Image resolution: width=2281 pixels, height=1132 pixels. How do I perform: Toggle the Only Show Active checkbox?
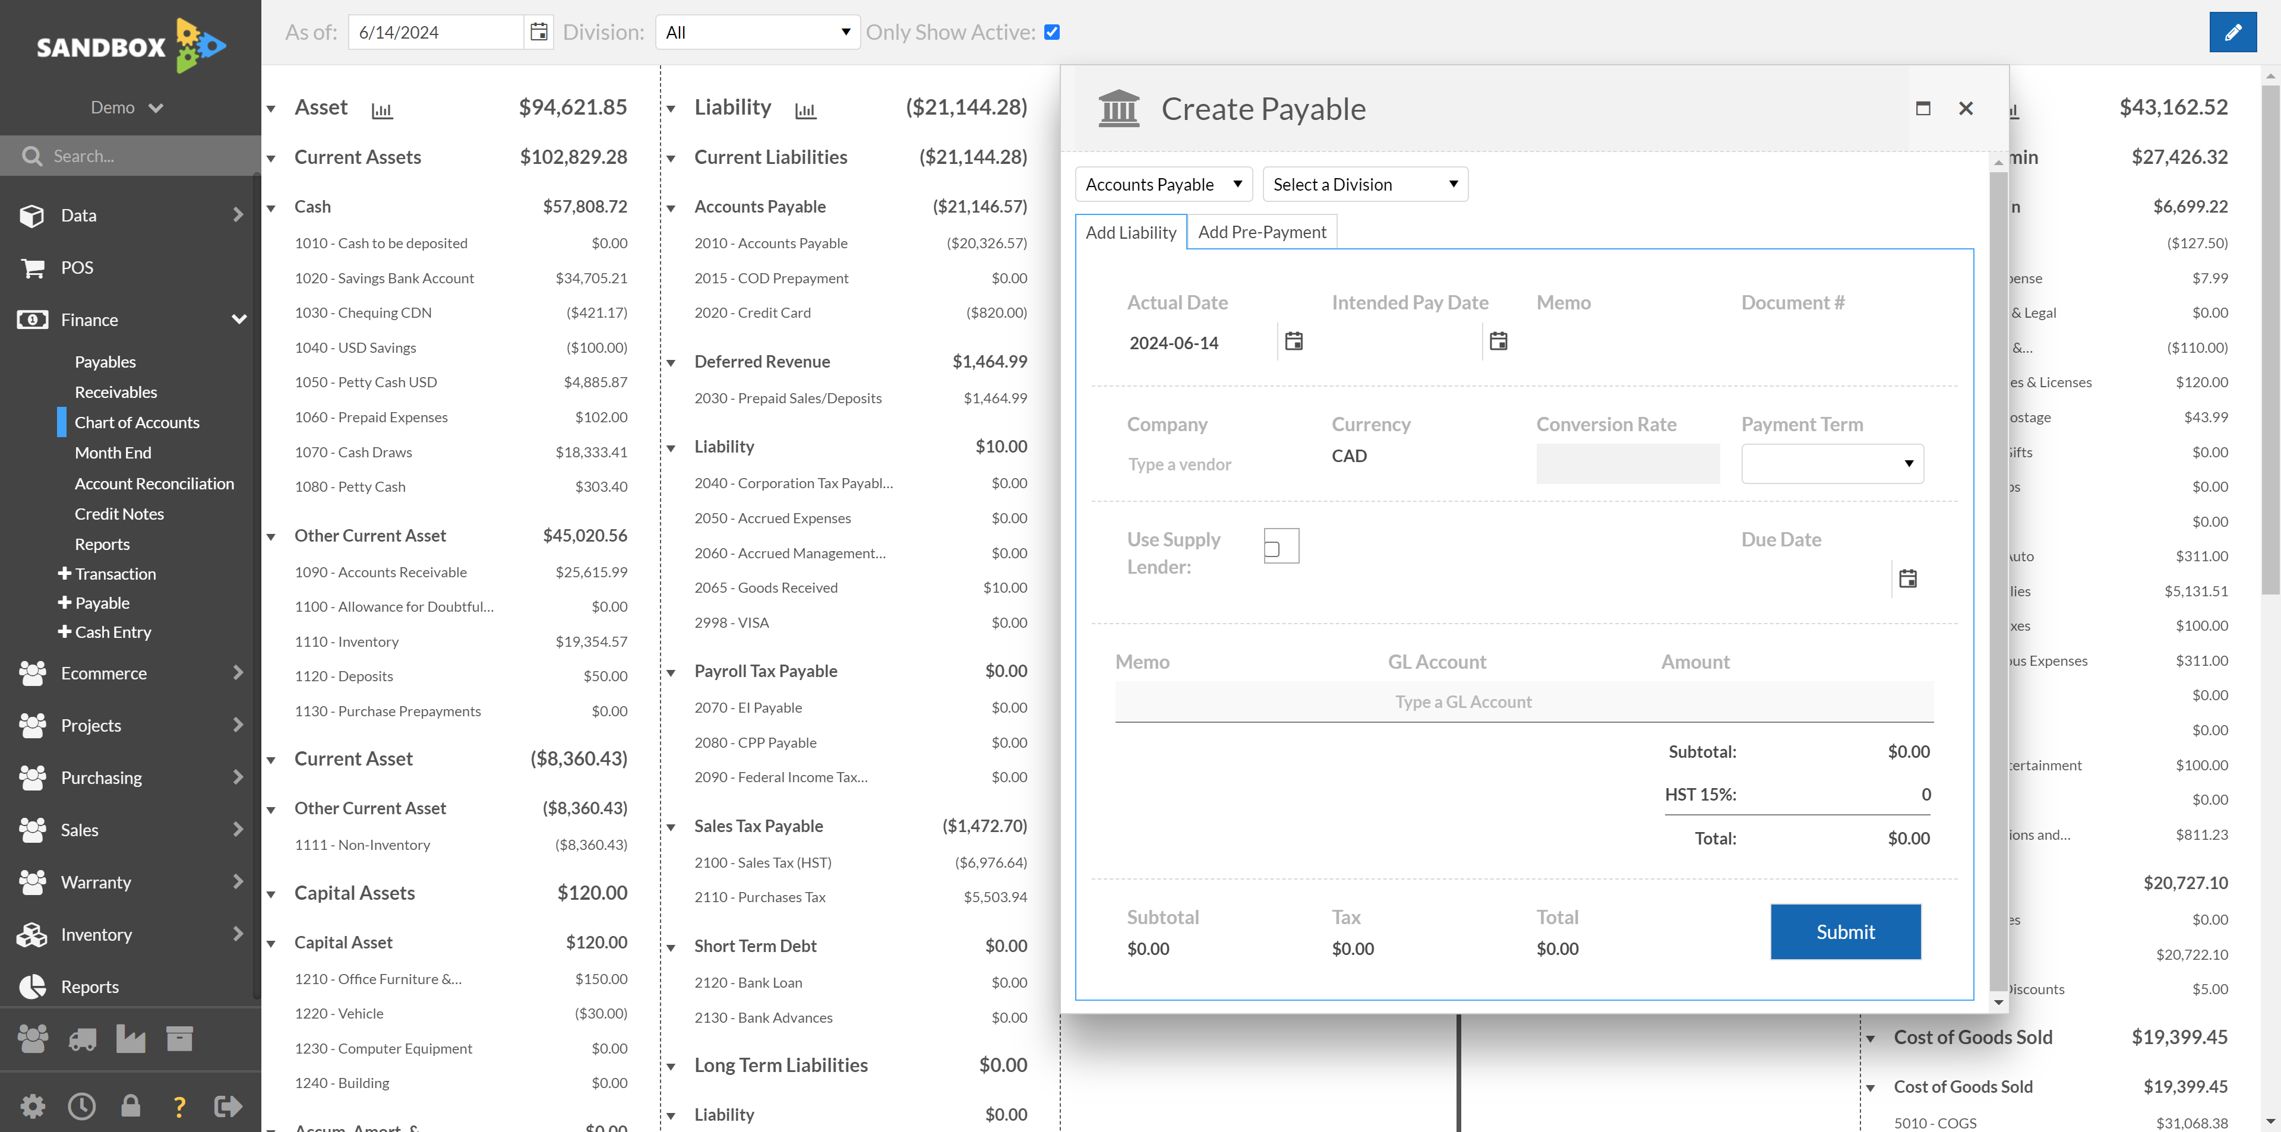click(1052, 32)
